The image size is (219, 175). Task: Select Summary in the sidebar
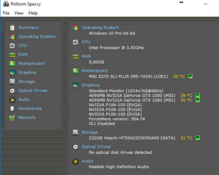[x=28, y=27]
